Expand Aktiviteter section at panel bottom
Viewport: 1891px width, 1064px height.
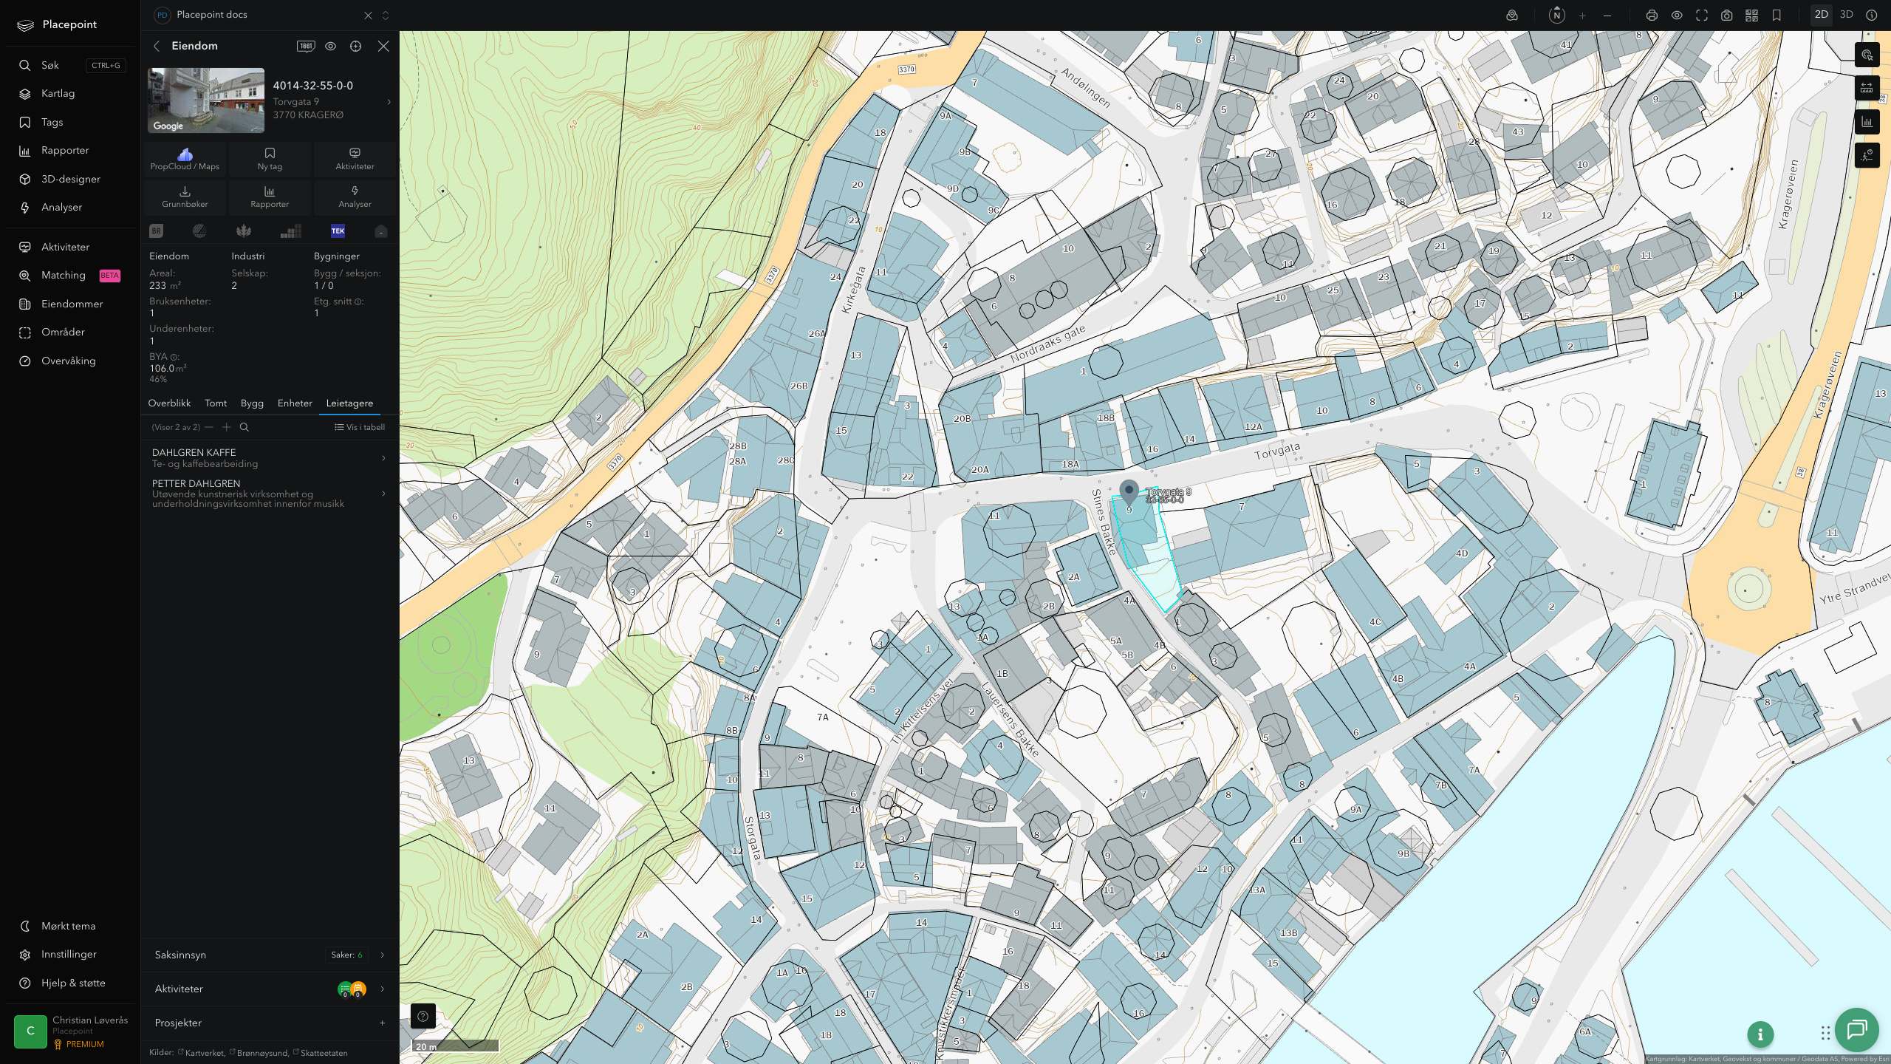point(270,989)
